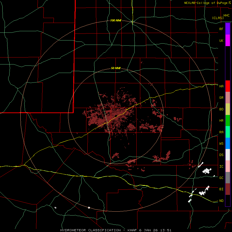
Task: Click the green HR heavy rain swatch
Action: [x=228, y=121]
